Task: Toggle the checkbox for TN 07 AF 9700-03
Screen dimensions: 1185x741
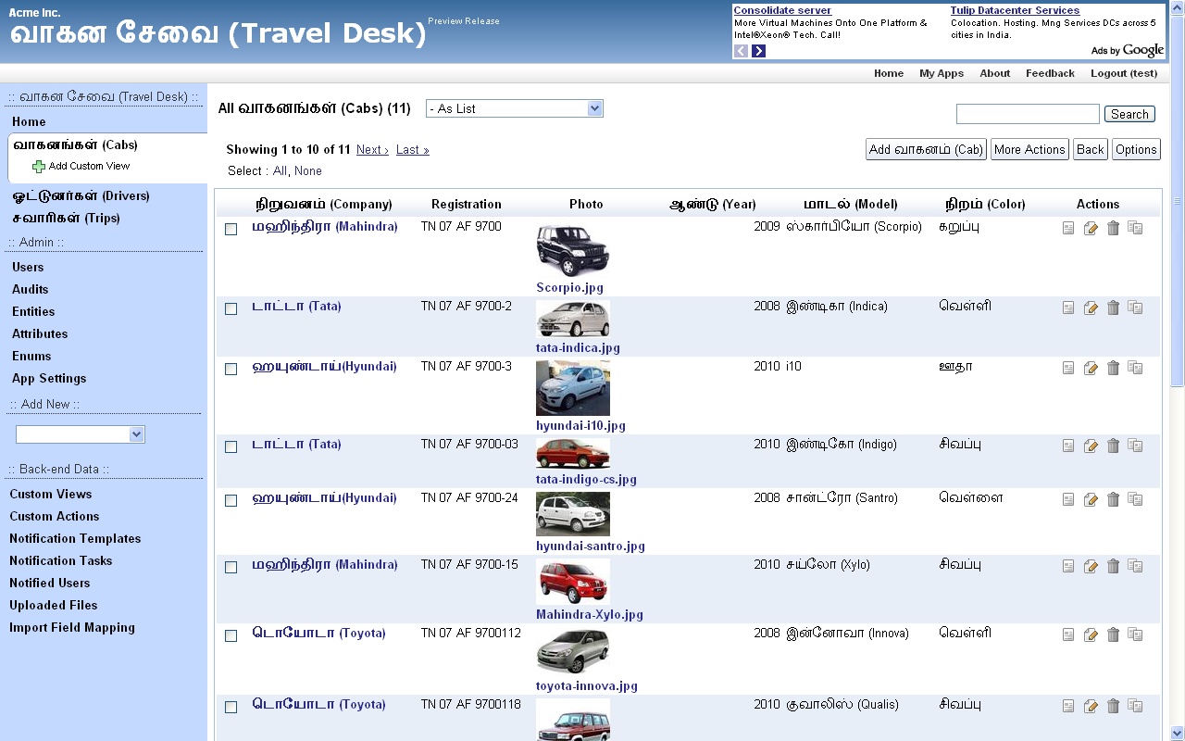Action: point(231,447)
